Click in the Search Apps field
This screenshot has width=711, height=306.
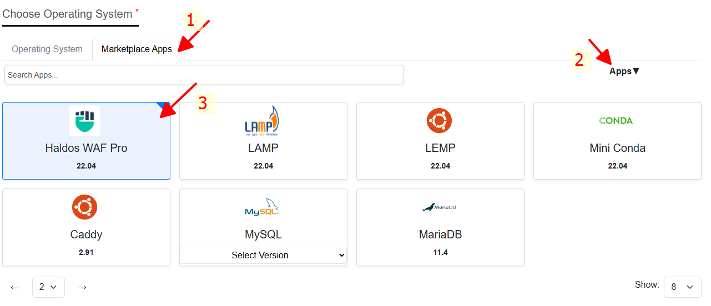click(x=204, y=75)
